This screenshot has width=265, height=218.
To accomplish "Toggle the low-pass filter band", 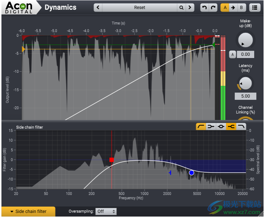I will coord(241,126).
